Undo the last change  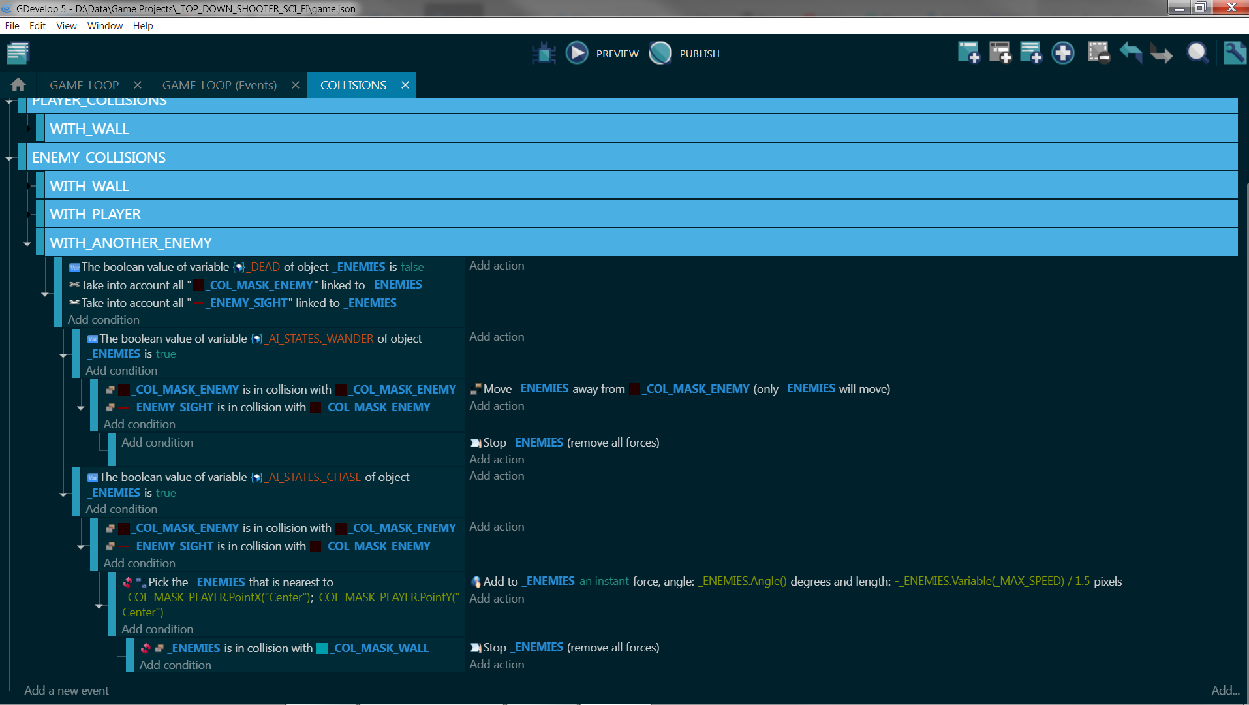tap(1131, 53)
